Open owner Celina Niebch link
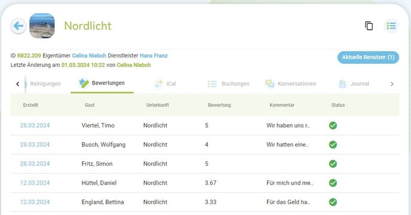 89,55
